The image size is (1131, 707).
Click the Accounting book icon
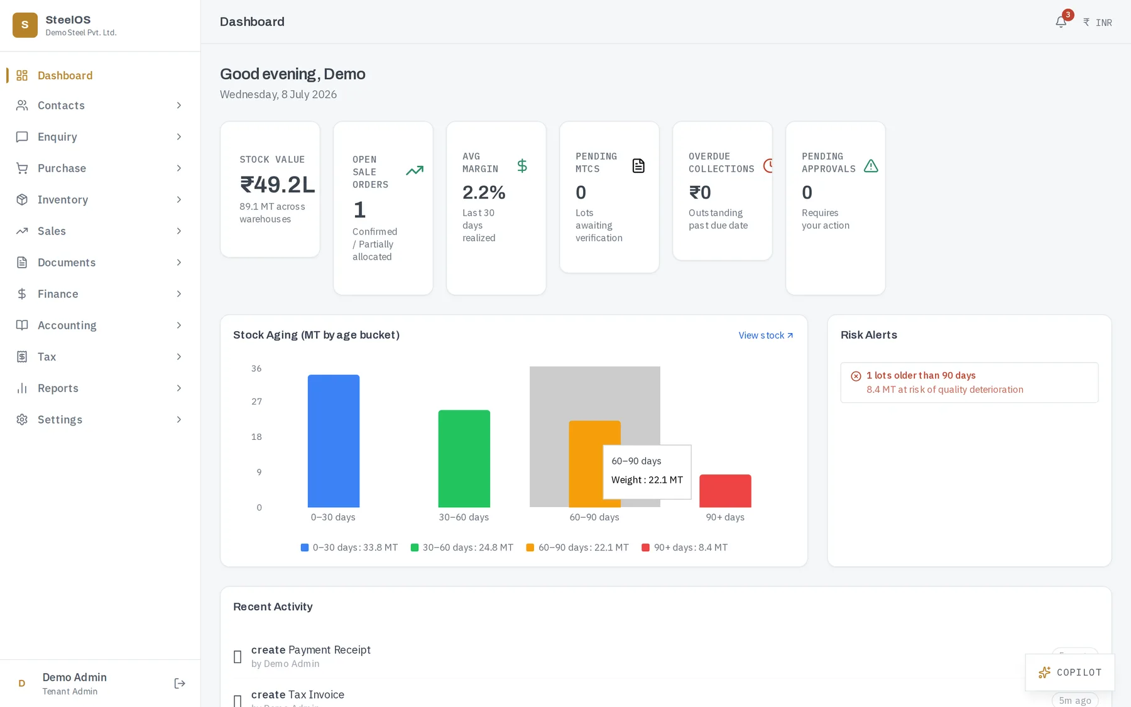point(22,326)
